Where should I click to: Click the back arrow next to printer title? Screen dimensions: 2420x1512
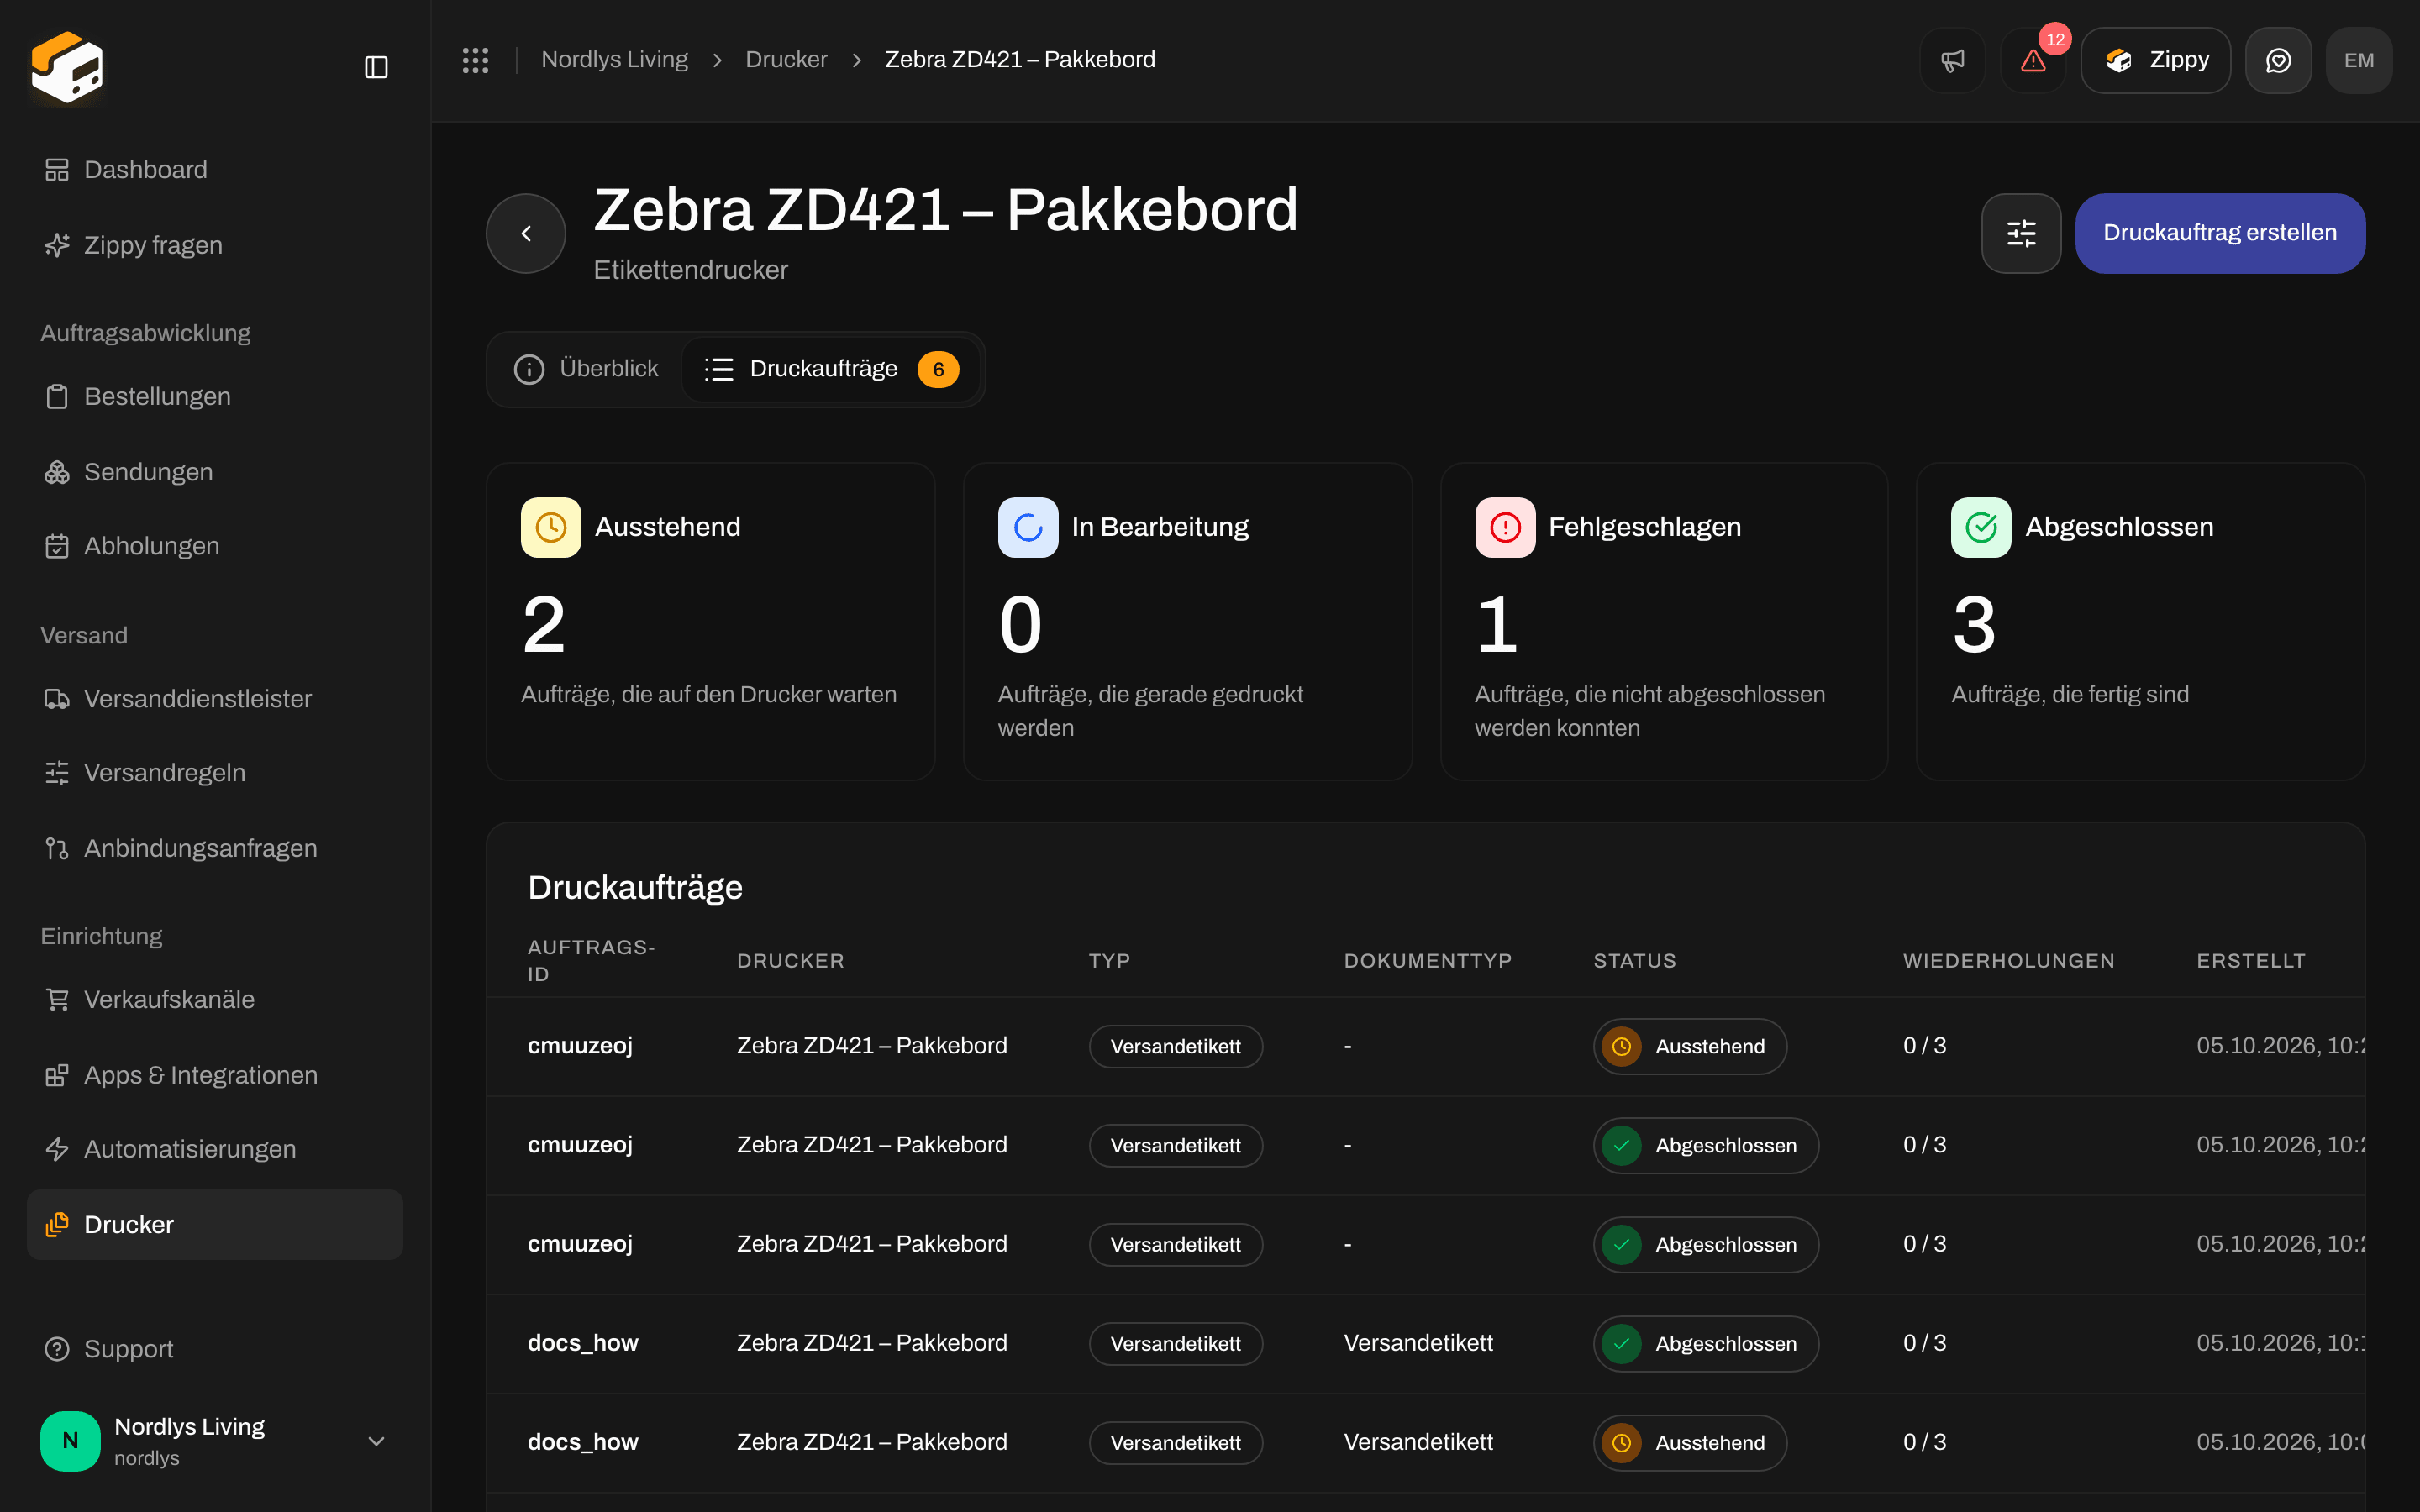(526, 233)
